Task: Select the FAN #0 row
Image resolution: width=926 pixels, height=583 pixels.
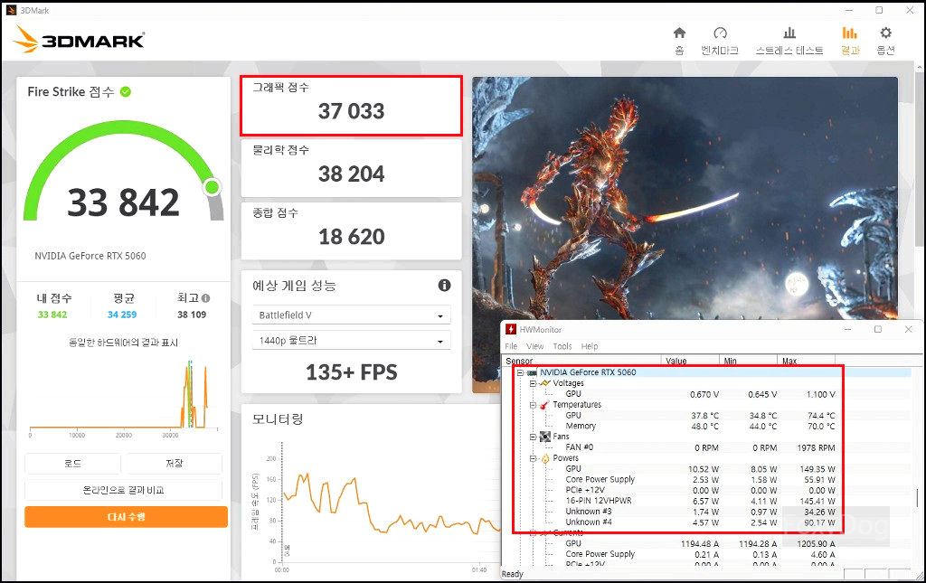Action: (705, 447)
